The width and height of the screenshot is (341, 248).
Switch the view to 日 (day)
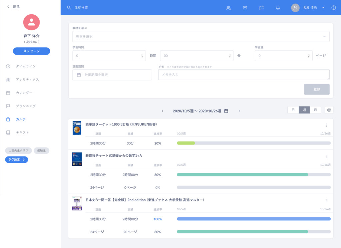[293, 110]
